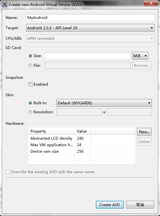Select the SD Card Size radio button

tap(30, 56)
